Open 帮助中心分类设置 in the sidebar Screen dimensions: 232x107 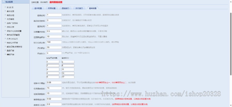(14, 31)
